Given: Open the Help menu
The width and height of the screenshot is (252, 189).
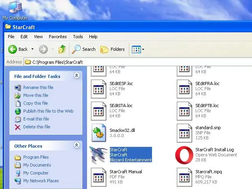Looking at the screenshot, I should pyautogui.click(x=93, y=37).
